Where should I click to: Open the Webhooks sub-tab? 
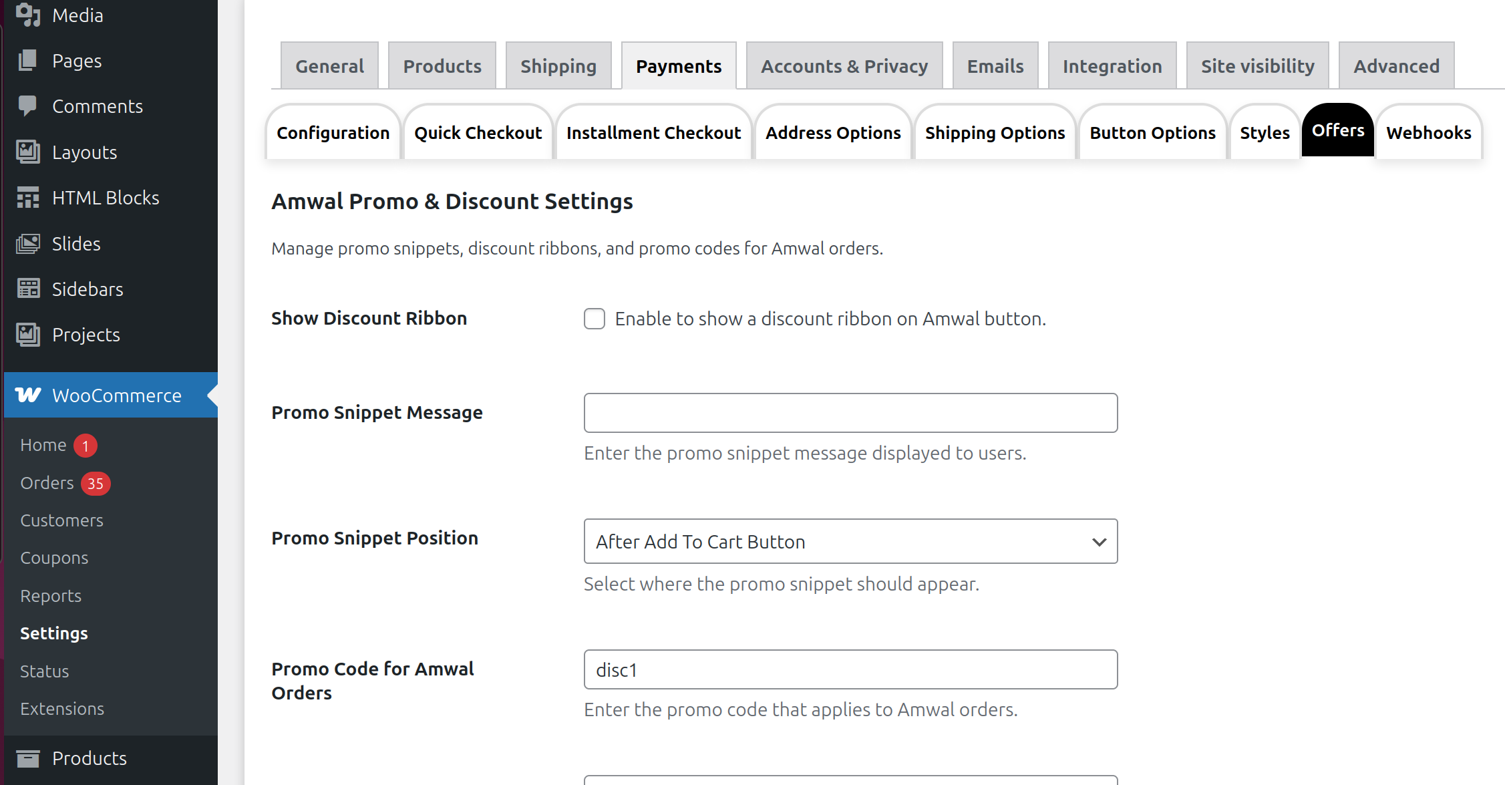point(1428,133)
